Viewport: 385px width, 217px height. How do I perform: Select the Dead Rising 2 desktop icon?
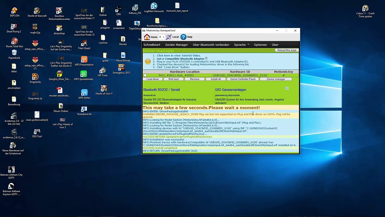(14, 28)
